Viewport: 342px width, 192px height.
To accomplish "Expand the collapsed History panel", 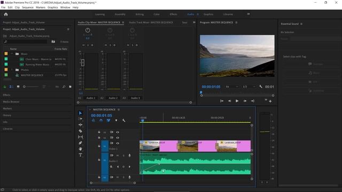I will tap(7, 115).
